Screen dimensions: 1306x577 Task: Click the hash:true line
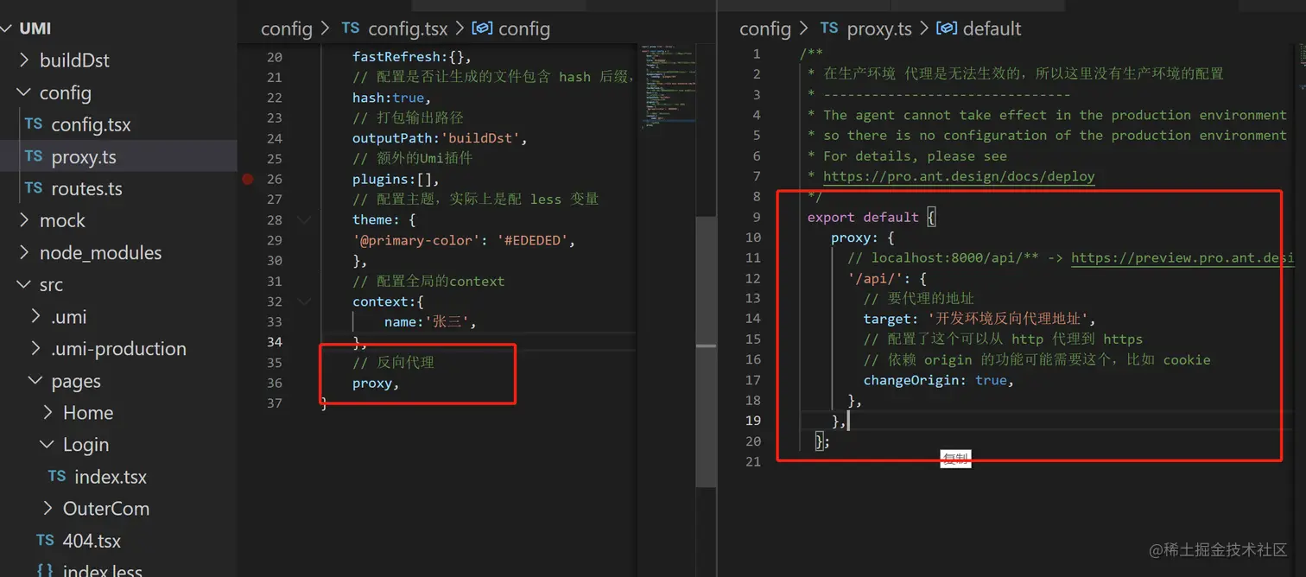click(x=391, y=98)
